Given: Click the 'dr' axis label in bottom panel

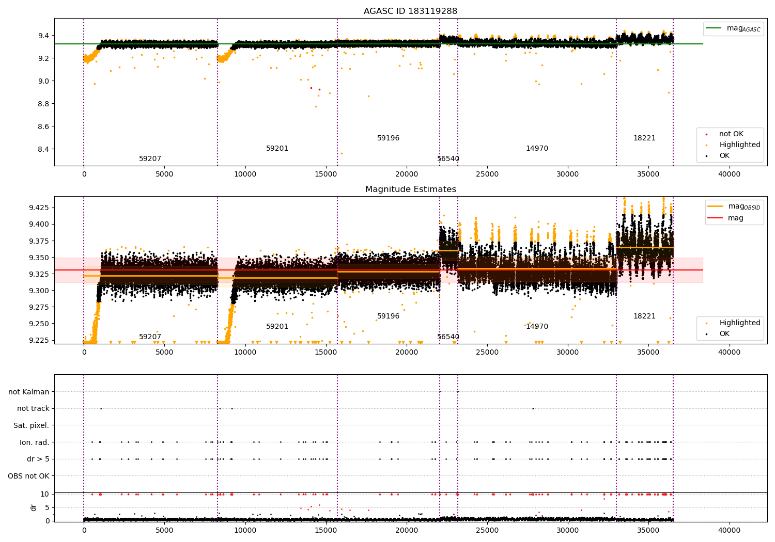Looking at the screenshot, I should pos(34,507).
